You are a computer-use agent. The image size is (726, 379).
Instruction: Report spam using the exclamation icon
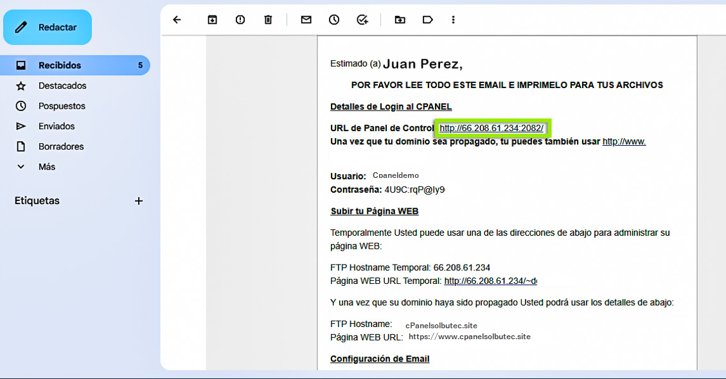(x=240, y=20)
